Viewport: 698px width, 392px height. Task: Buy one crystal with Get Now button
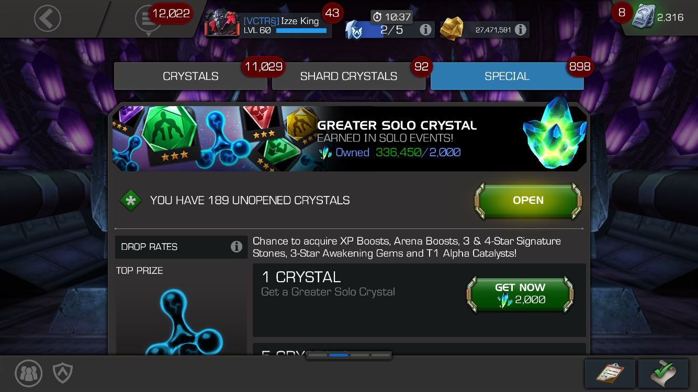[x=520, y=294]
